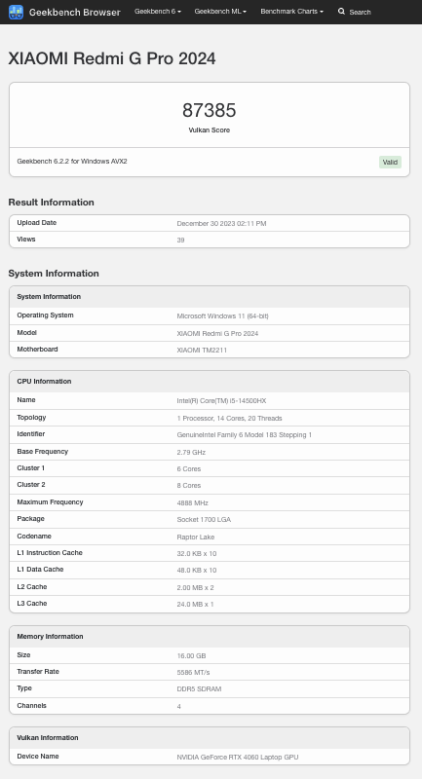Click the Upload Date value
422x779 pixels.
point(221,224)
